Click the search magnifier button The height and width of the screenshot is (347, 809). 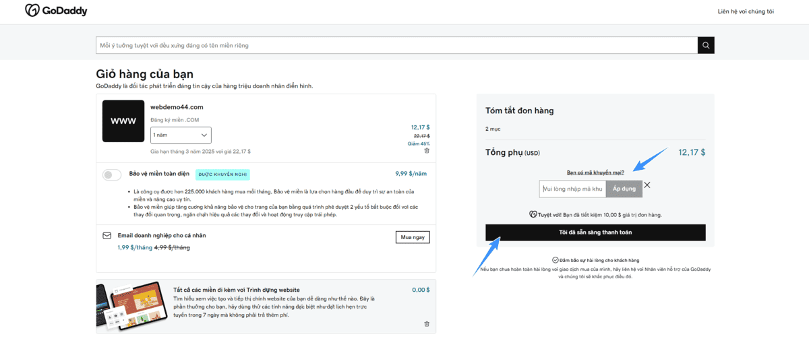click(706, 45)
